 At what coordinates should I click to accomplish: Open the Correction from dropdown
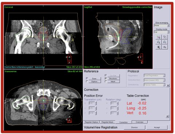(154, 80)
